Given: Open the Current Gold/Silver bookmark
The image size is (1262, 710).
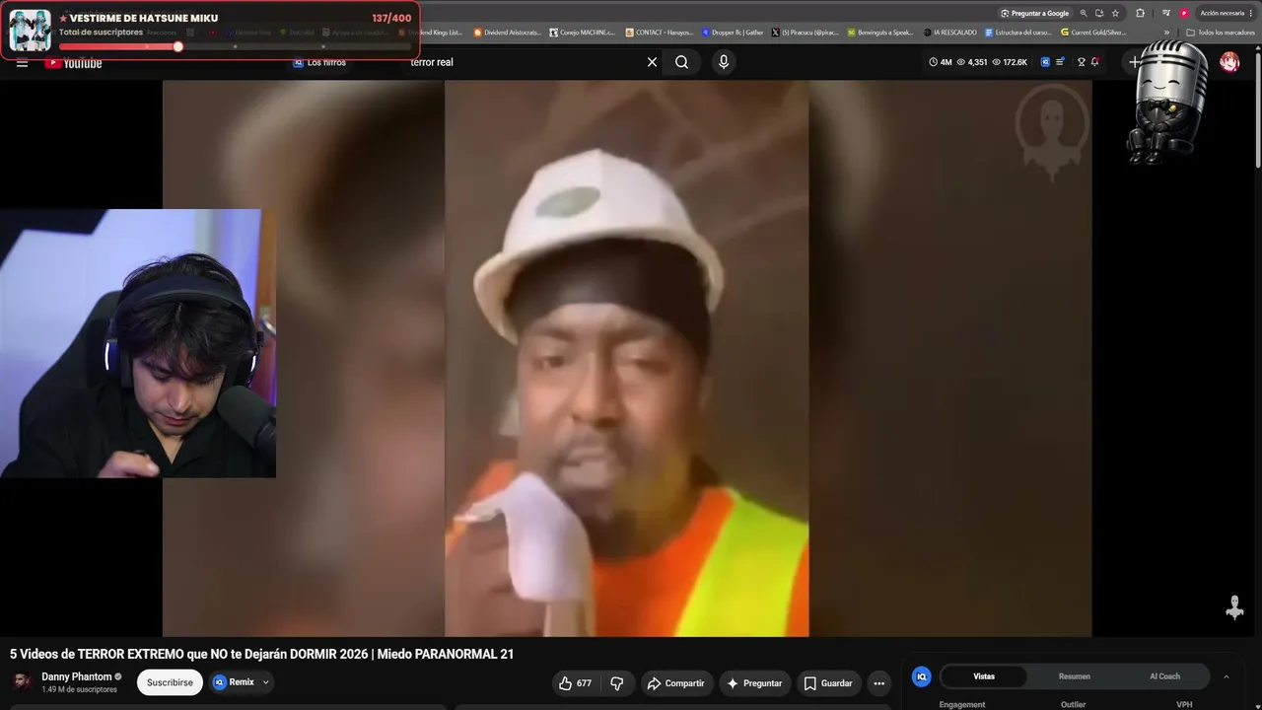Looking at the screenshot, I should 1093,33.
